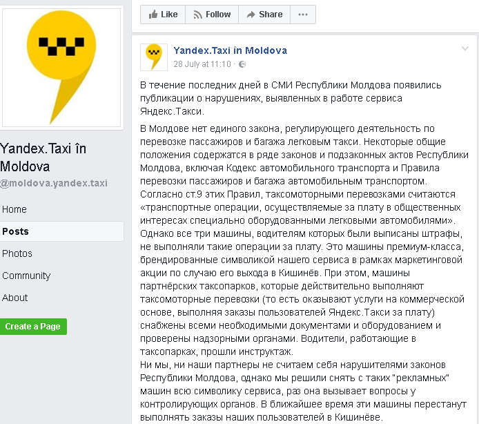The image size is (479, 424).
Task: Click the text line starting "Ни мы, ни наши партнеры"
Action: coord(293,365)
